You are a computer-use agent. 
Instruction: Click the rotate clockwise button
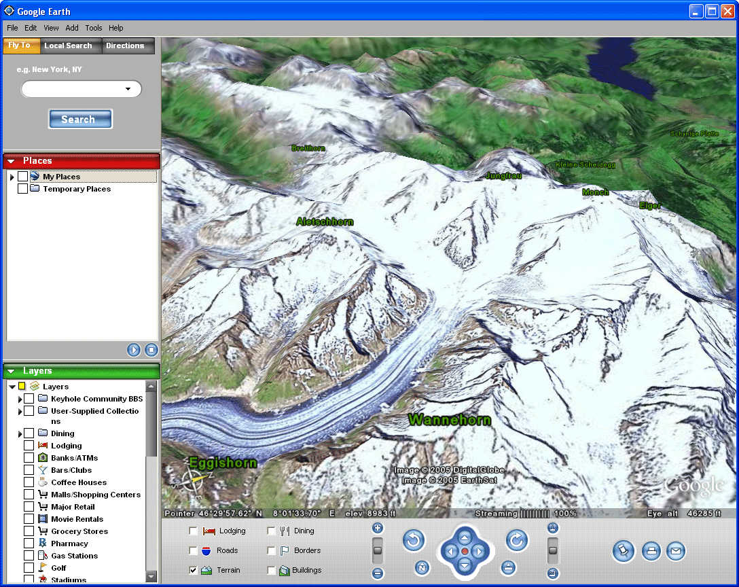517,541
